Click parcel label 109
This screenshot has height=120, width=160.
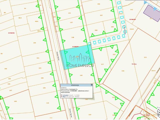(x=44, y=88)
